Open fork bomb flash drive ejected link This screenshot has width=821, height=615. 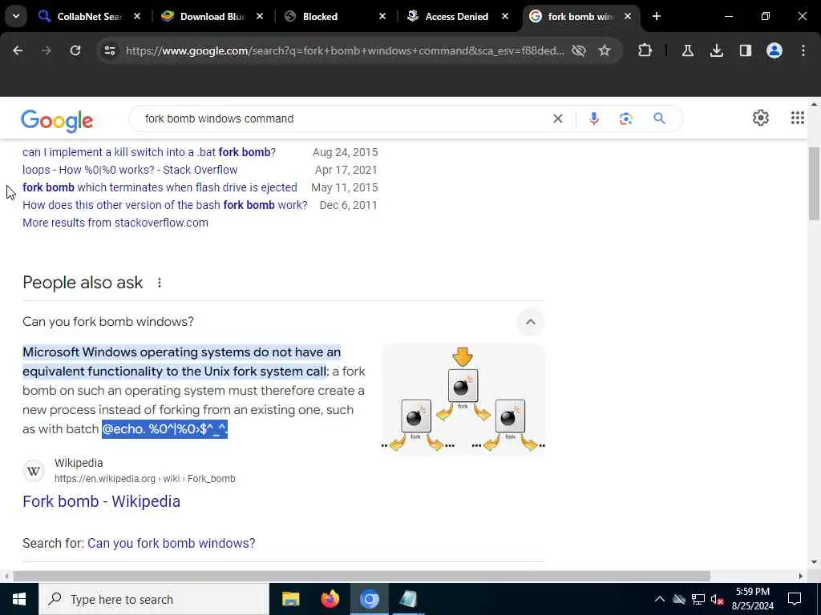(160, 187)
